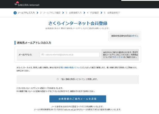The height and width of the screenshot is (114, 159).
Task: Click the 「個人情報の取扱いについて」に同意します label
Action: pos(79,79)
